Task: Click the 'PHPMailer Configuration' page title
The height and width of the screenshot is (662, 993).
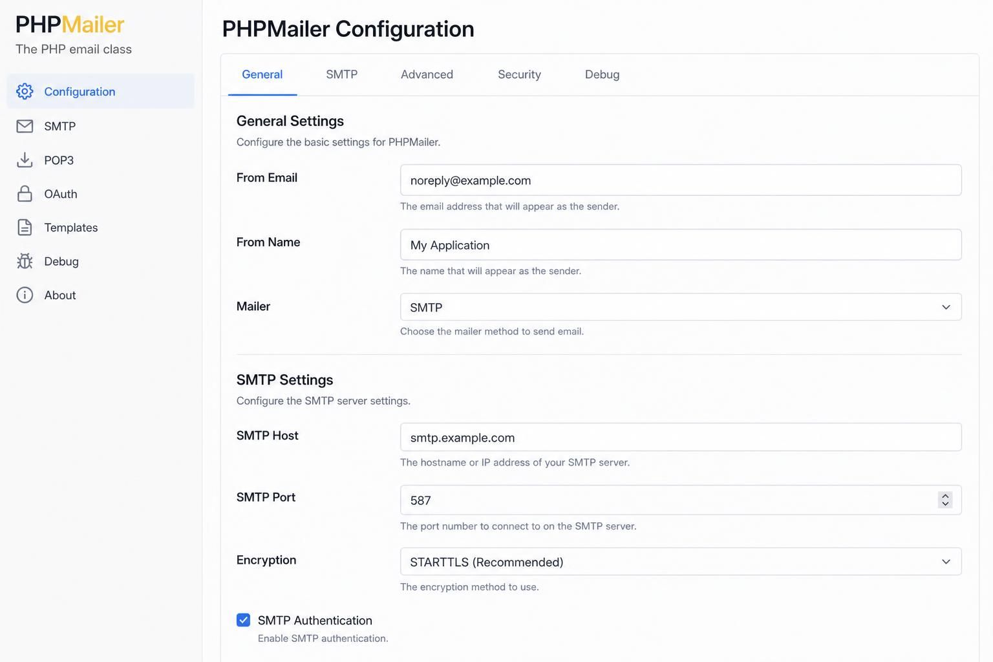Action: [x=348, y=29]
